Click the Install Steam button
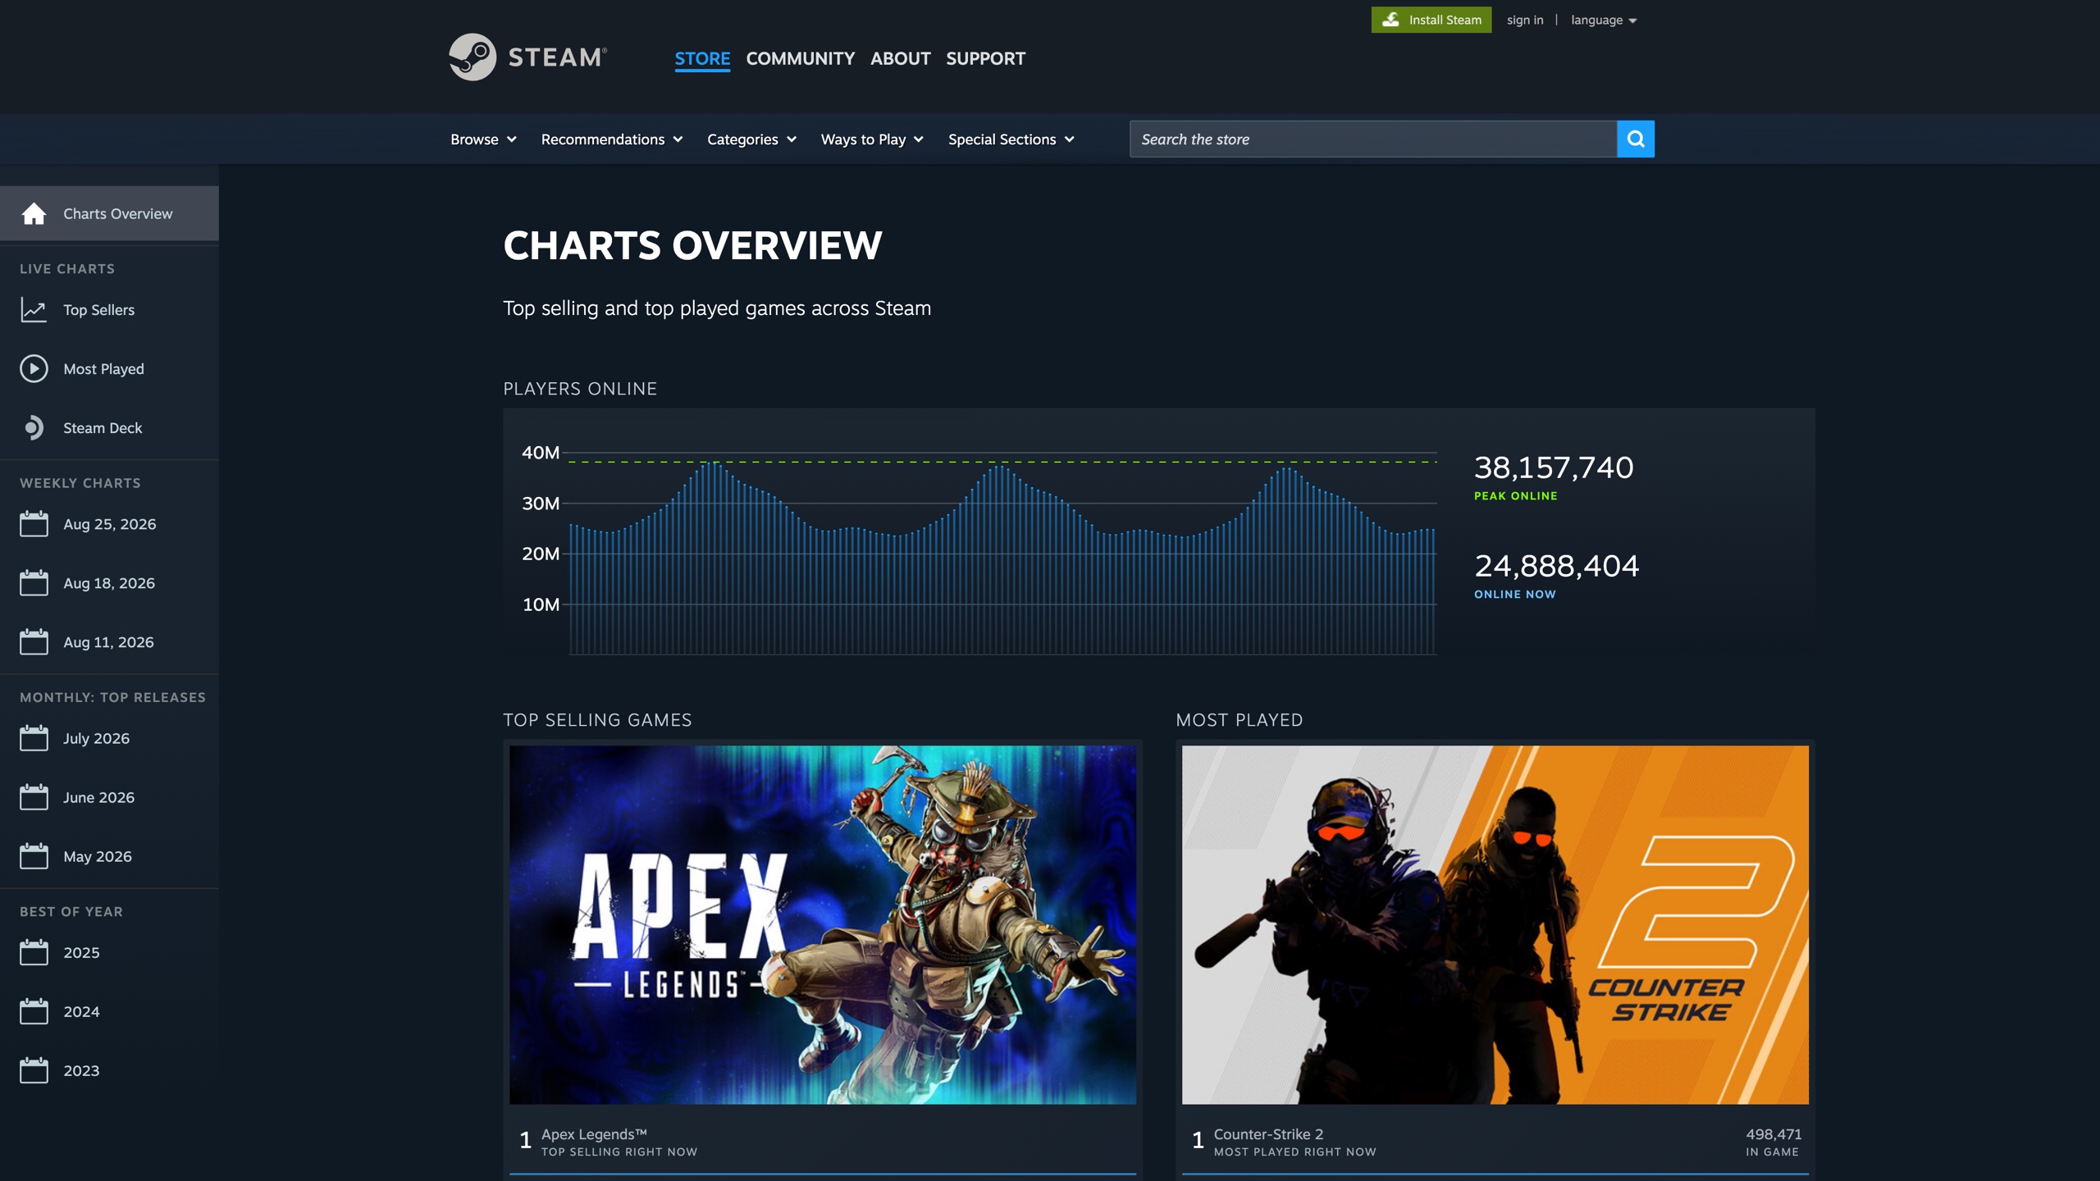 1431,20
